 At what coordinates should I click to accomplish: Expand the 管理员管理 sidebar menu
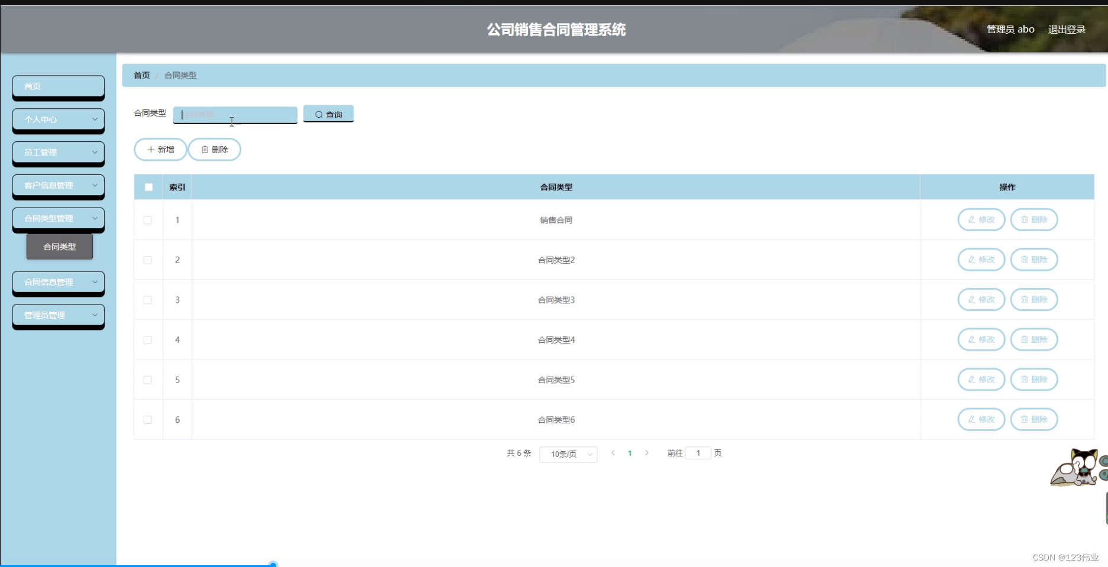pyautogui.click(x=58, y=315)
